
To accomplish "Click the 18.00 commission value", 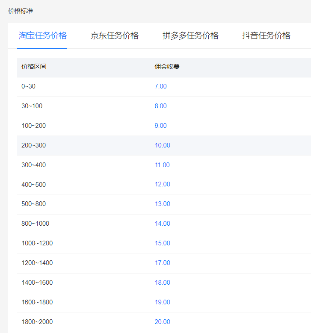I will [x=163, y=283].
